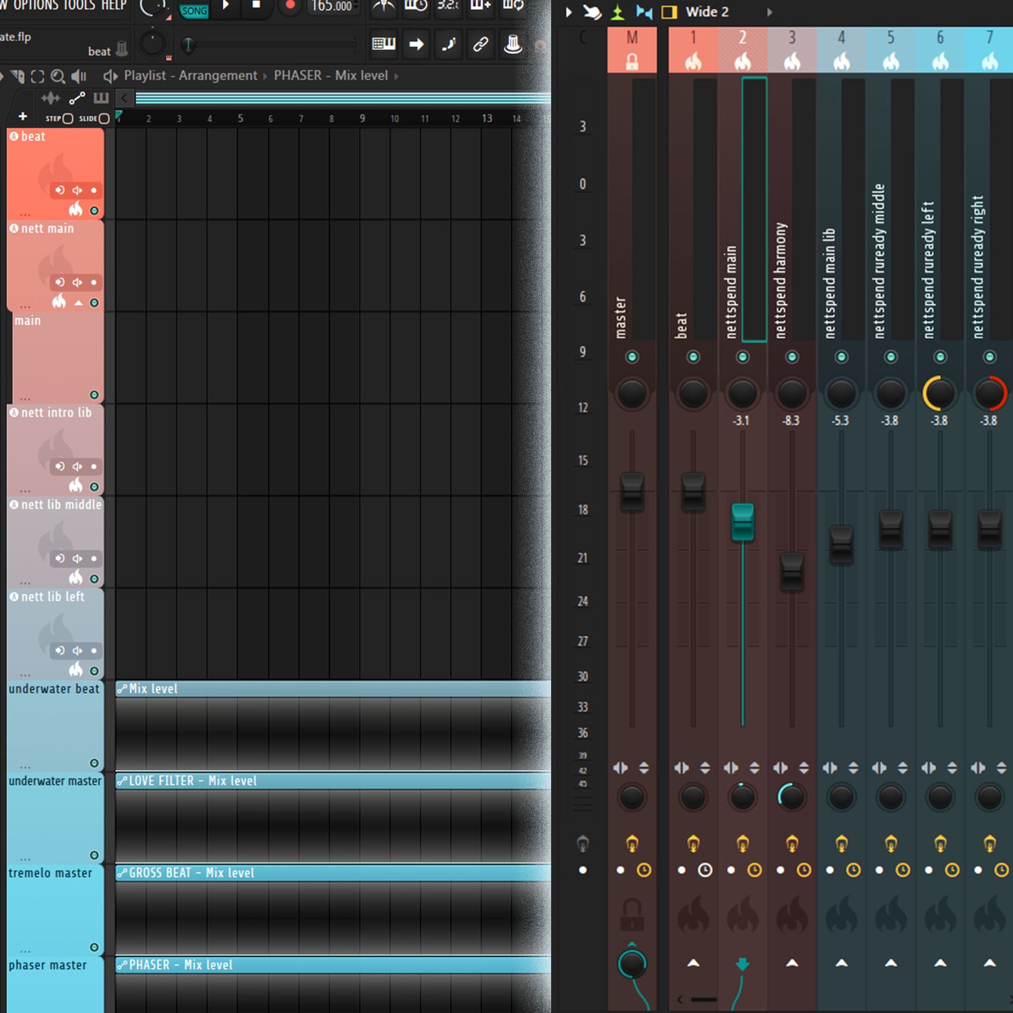Click PHASER - Mix level breadcrumb
This screenshot has height=1013, width=1013.
(x=331, y=76)
